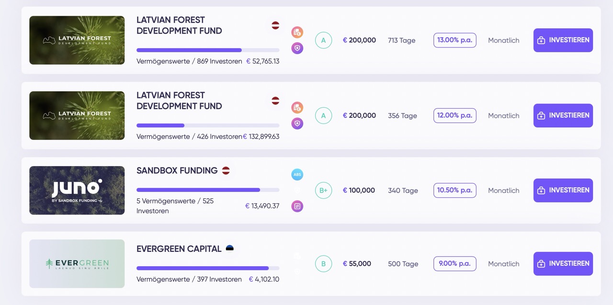
Task: Click the juno by Sandbox Funding thumbnail
Action: pos(77,191)
